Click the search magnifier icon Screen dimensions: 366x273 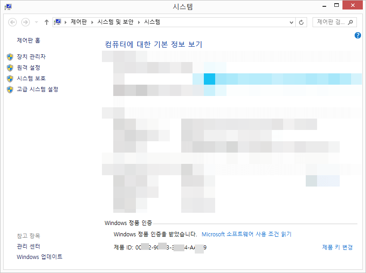(x=351, y=22)
